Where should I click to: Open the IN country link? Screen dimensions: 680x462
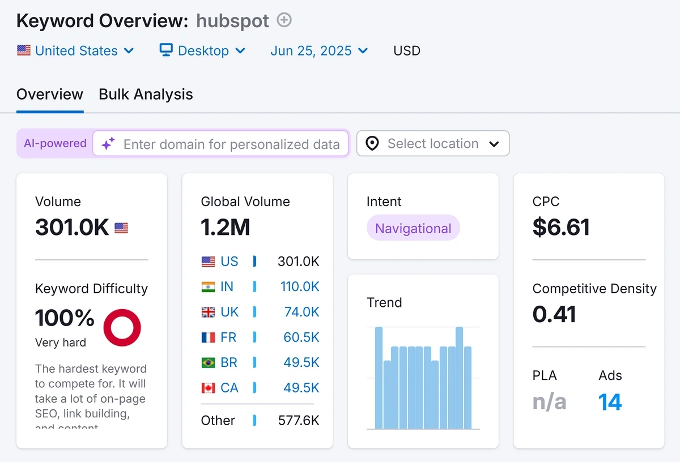tap(227, 286)
